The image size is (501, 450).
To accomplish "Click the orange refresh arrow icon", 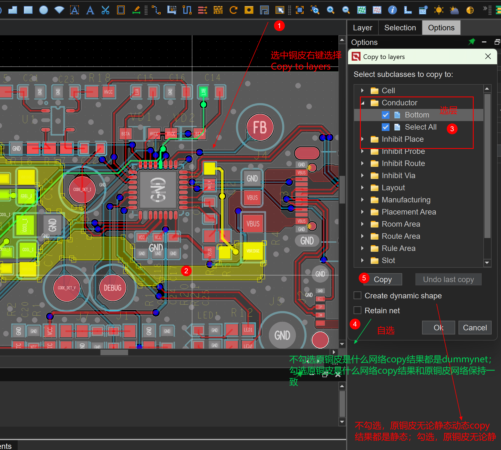I will [233, 10].
